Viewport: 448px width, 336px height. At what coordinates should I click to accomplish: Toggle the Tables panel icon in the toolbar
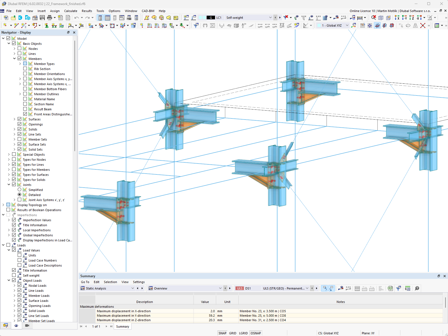pos(108,18)
